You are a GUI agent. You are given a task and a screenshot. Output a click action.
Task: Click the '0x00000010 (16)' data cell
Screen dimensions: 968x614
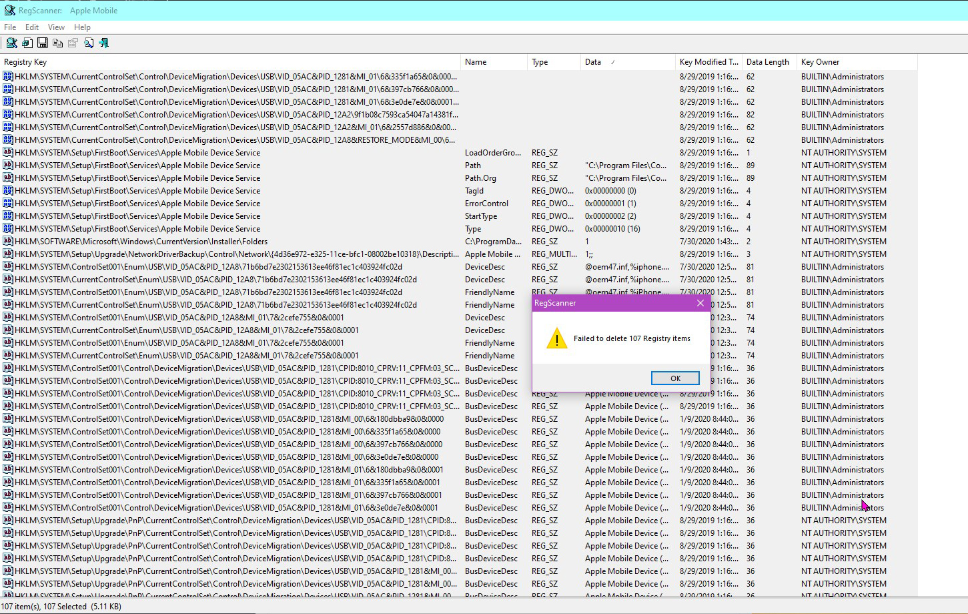click(612, 229)
